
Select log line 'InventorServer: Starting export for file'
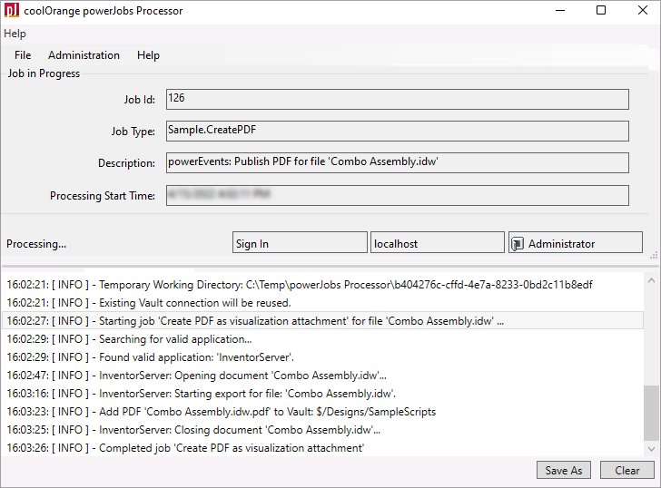click(323, 394)
